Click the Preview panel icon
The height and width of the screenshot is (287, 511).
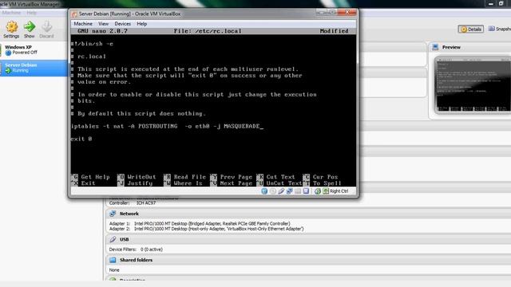click(435, 47)
